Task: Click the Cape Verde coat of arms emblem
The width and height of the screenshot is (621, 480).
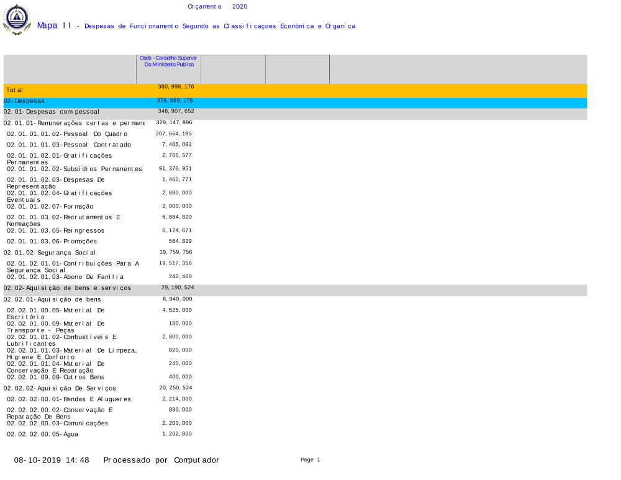Action: point(17,19)
